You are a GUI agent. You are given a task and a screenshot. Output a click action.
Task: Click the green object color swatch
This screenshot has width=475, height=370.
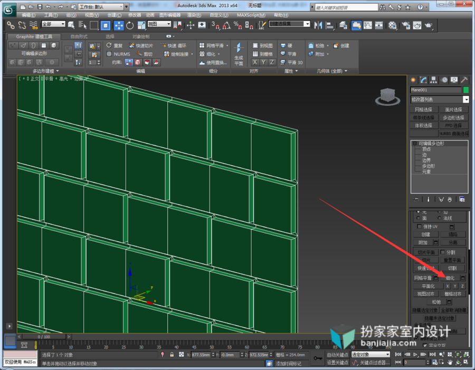pyautogui.click(x=466, y=90)
